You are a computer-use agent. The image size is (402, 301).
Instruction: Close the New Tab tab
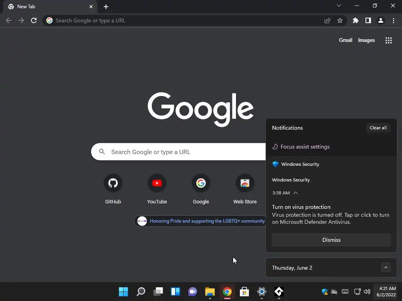[91, 7]
